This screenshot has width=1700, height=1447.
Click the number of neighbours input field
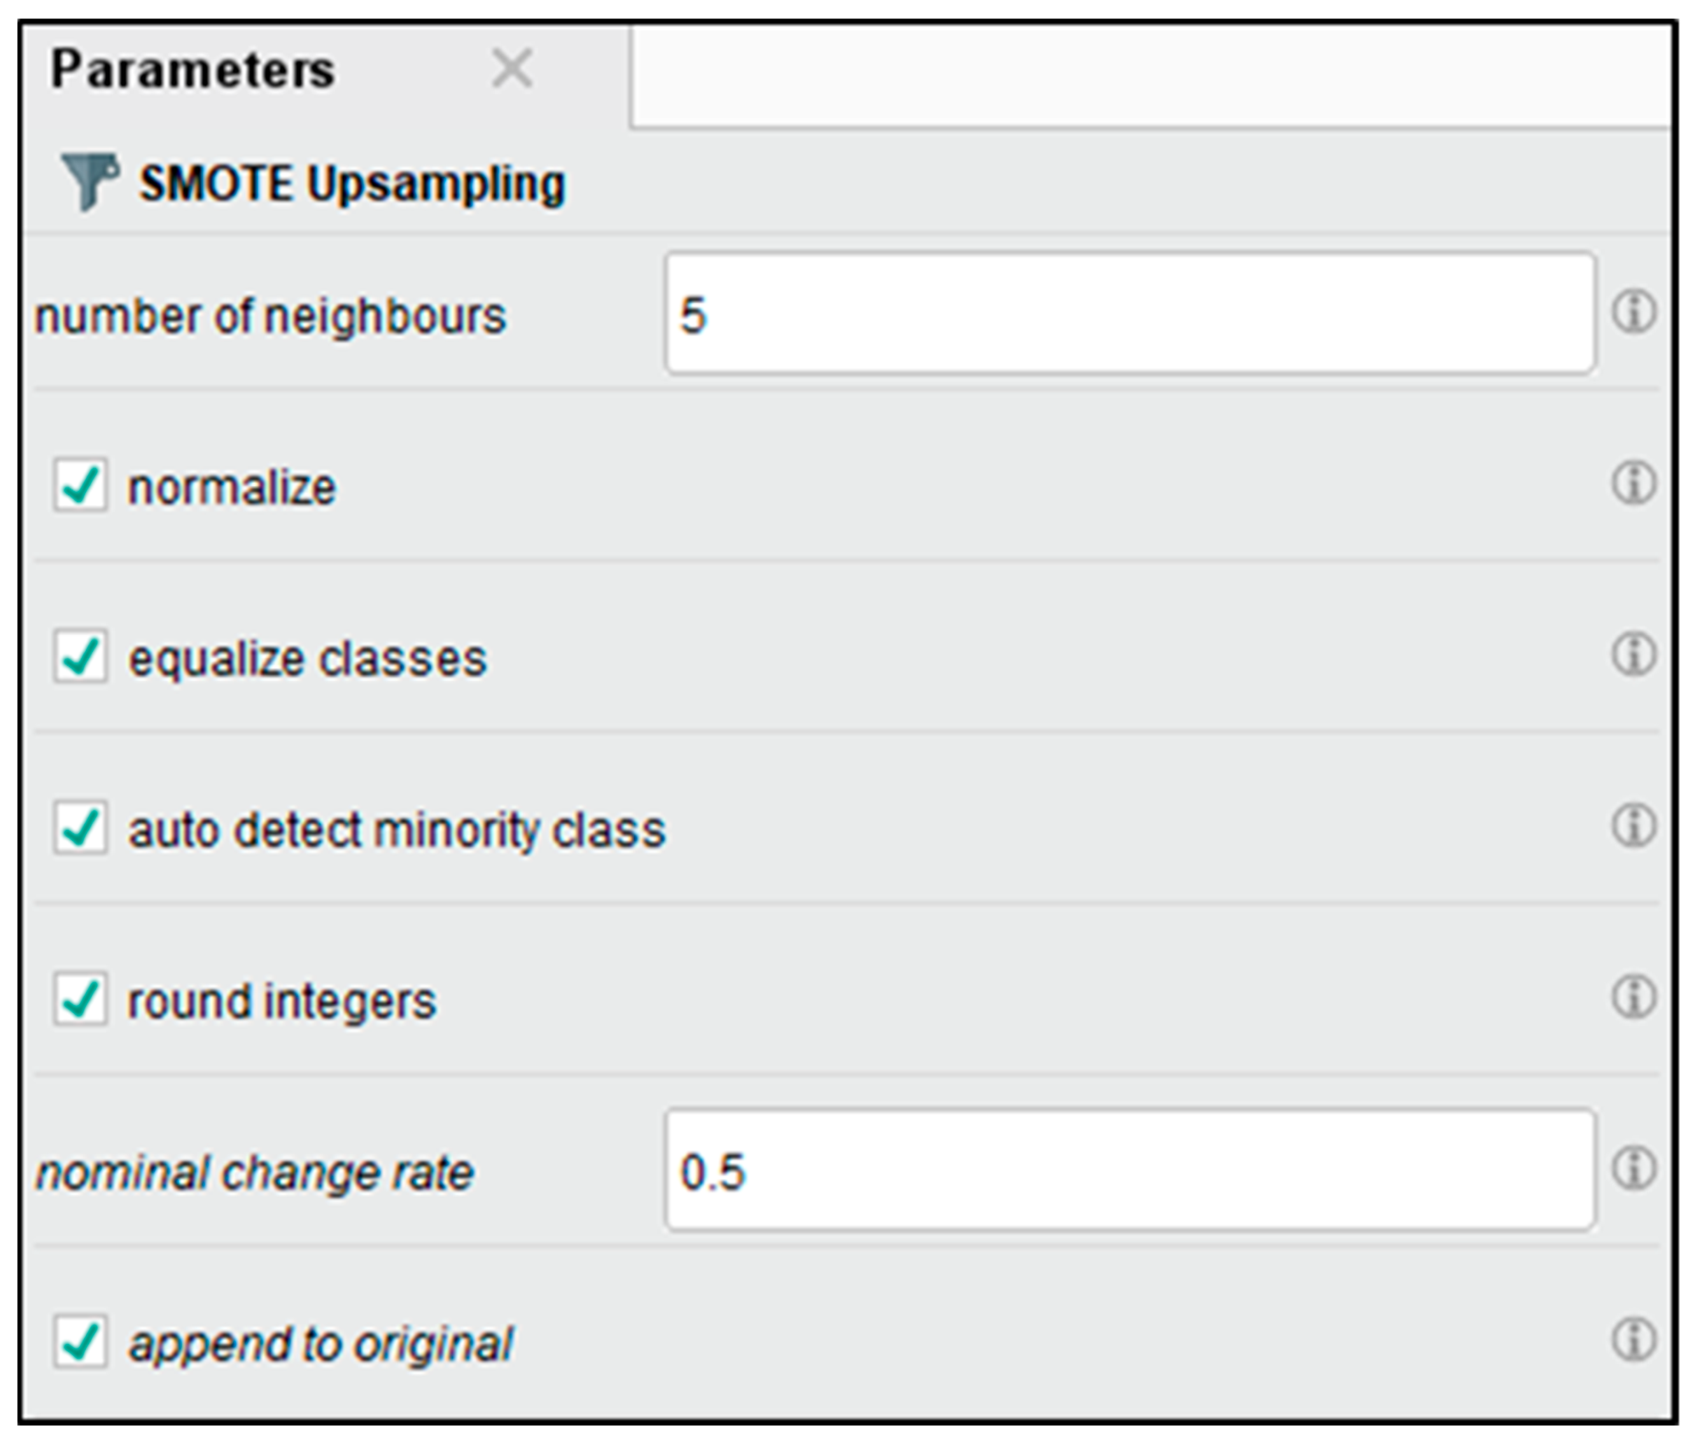click(1130, 313)
